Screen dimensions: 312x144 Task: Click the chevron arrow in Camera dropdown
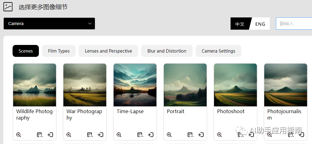coord(90,24)
